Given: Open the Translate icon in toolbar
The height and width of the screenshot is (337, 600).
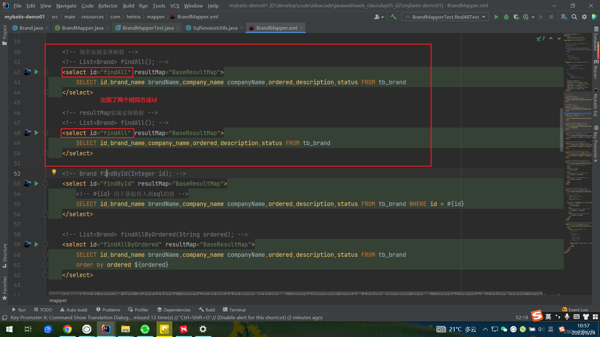Looking at the screenshot, I should pos(564,17).
